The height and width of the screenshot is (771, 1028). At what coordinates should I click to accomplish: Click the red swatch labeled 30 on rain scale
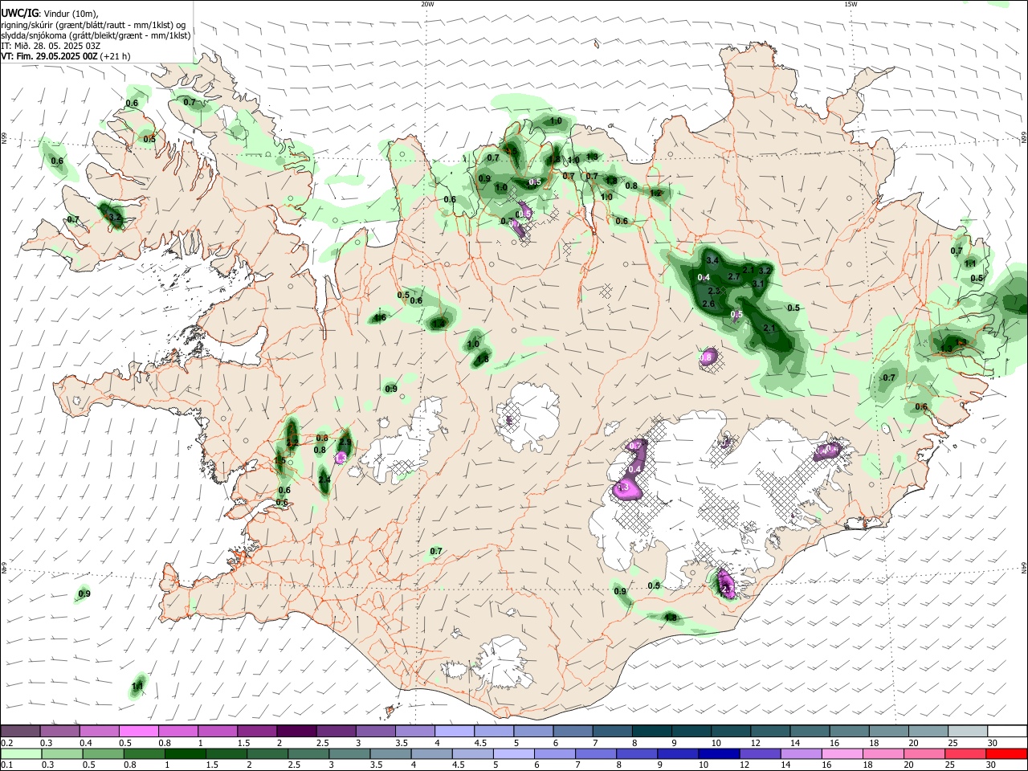(1006, 753)
